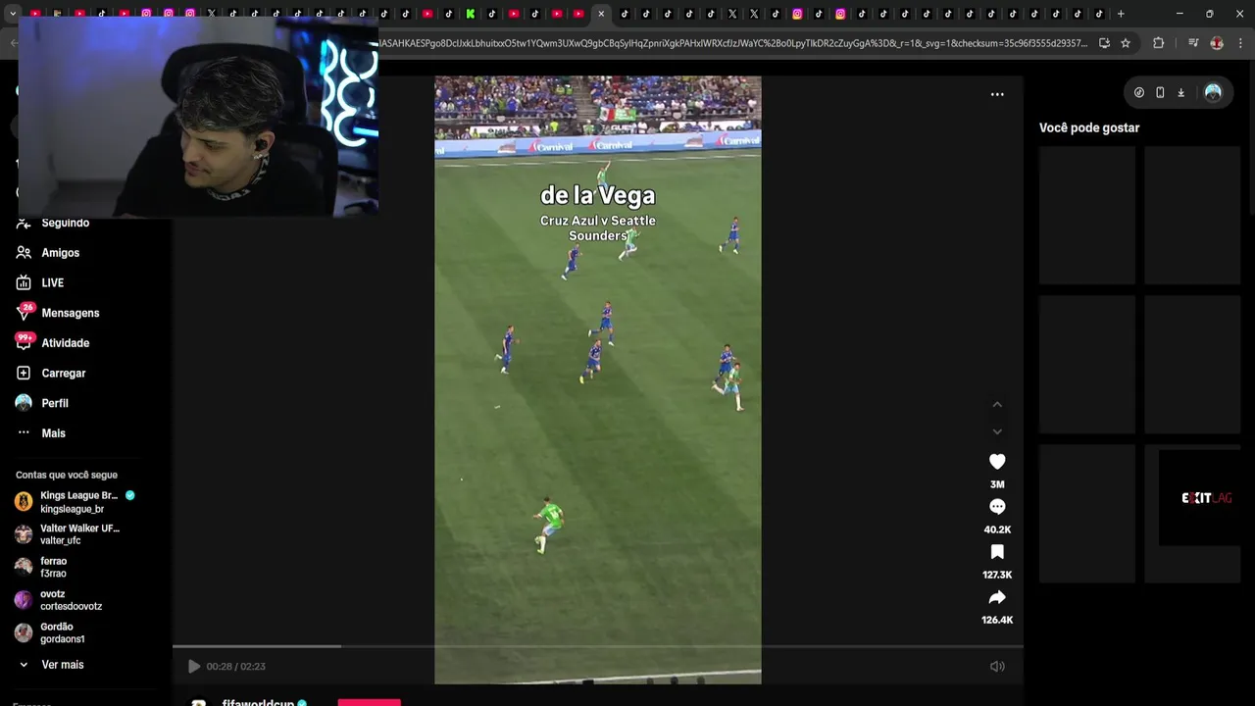
Task: Open Kings League Br account
Action: pos(75,502)
